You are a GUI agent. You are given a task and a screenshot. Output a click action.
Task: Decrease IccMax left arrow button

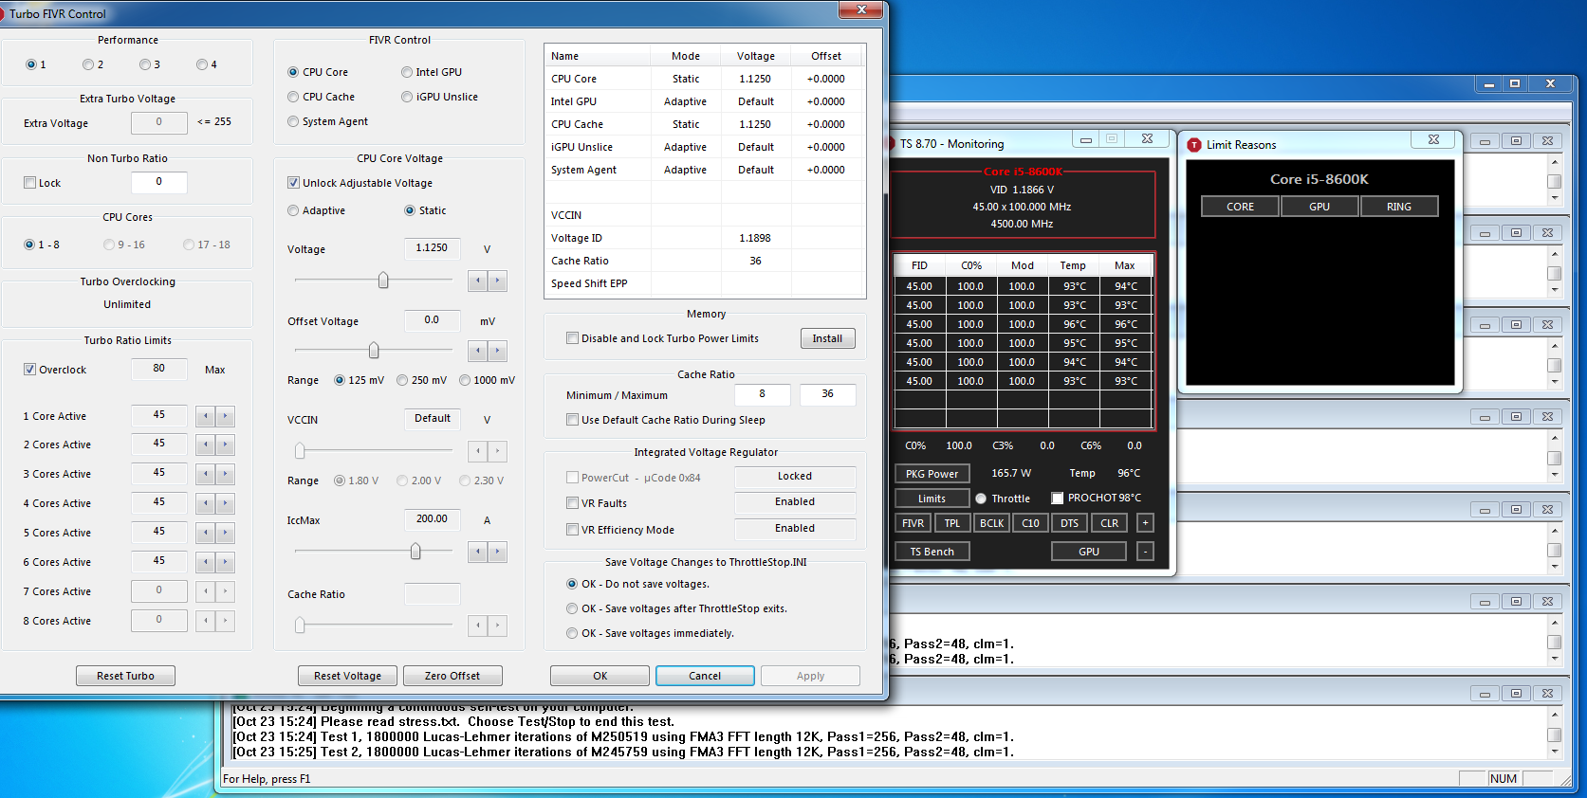click(478, 552)
